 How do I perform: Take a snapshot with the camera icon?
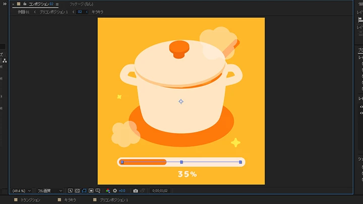136,191
